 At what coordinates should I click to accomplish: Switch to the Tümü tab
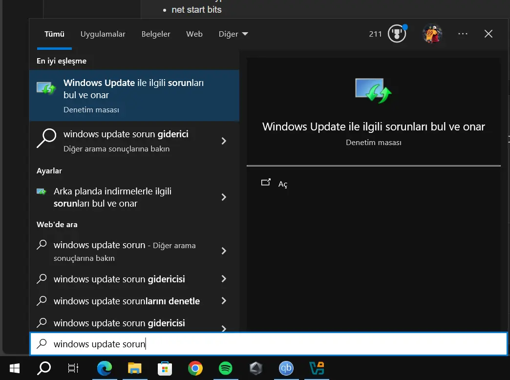click(x=54, y=34)
